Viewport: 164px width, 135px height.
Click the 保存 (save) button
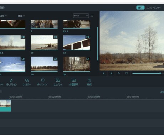tap(140, 7)
